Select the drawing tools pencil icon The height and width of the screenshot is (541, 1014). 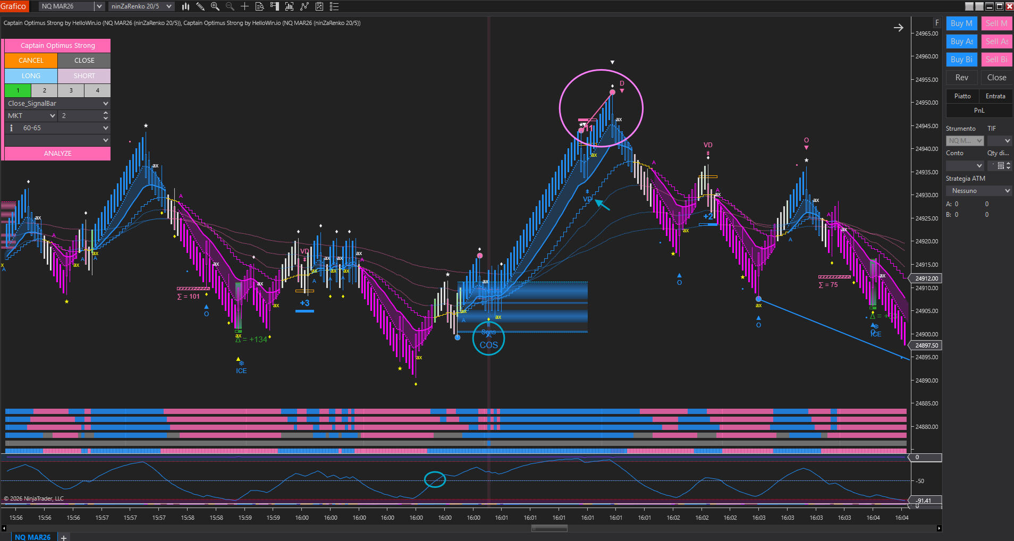200,6
